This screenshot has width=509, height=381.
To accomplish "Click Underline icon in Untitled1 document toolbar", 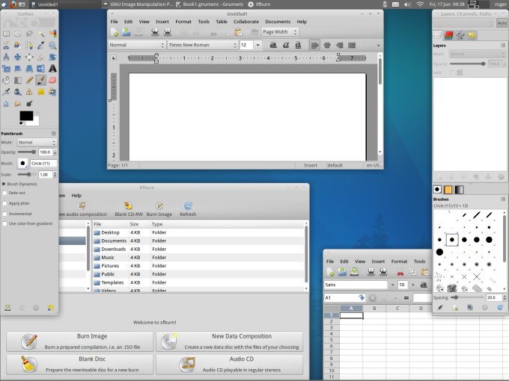I will pos(298,45).
